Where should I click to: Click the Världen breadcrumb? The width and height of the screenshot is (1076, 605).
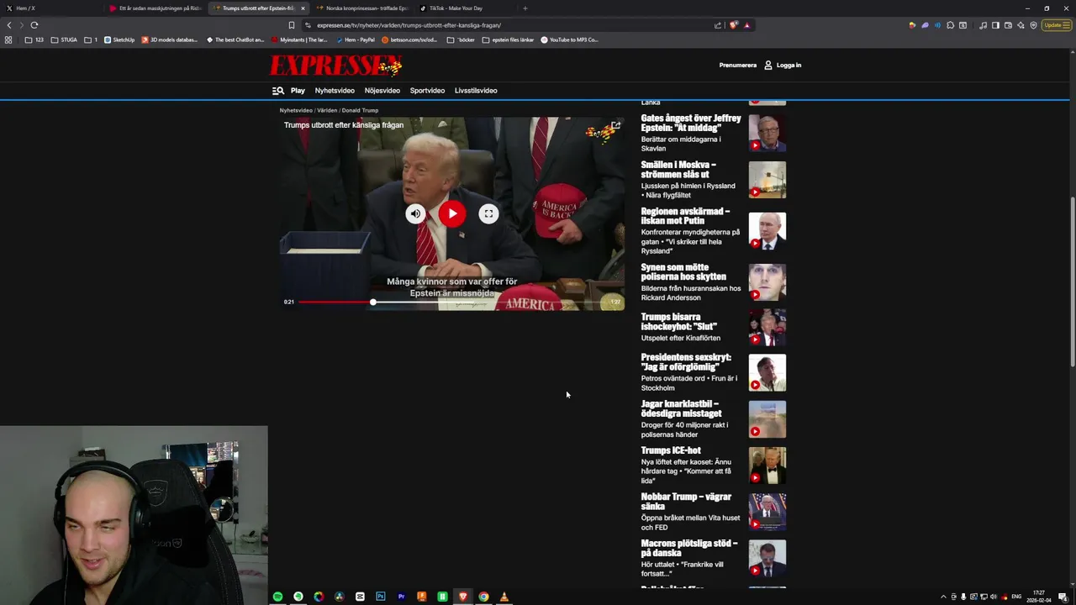pos(327,110)
